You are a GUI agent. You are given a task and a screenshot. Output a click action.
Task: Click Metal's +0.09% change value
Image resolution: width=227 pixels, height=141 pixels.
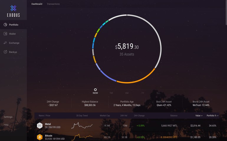pyautogui.click(x=141, y=125)
